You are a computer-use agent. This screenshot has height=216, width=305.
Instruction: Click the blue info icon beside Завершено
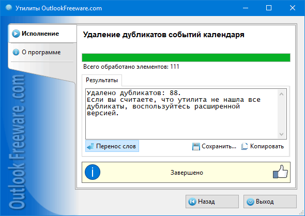coord(93,172)
